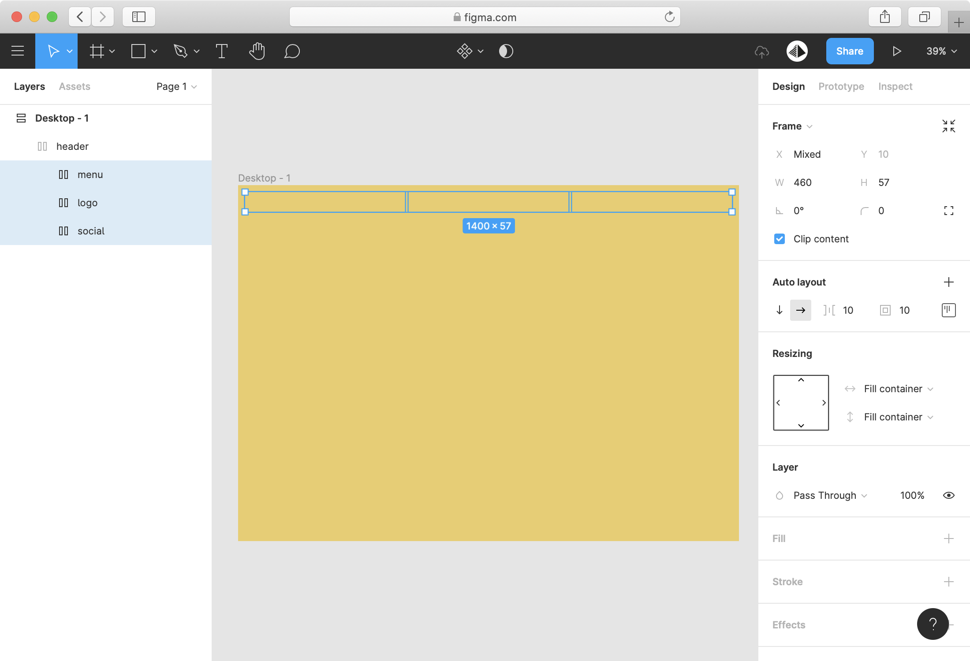
Task: Open vertical resizing Fill container dropdown
Action: 899,417
